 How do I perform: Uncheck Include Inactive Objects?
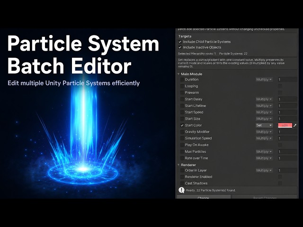pyautogui.click(x=180, y=47)
